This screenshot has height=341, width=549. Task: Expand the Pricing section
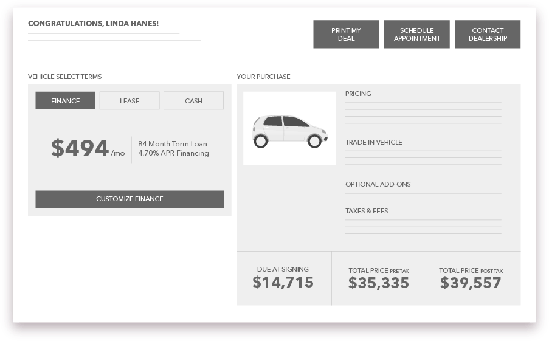(358, 94)
